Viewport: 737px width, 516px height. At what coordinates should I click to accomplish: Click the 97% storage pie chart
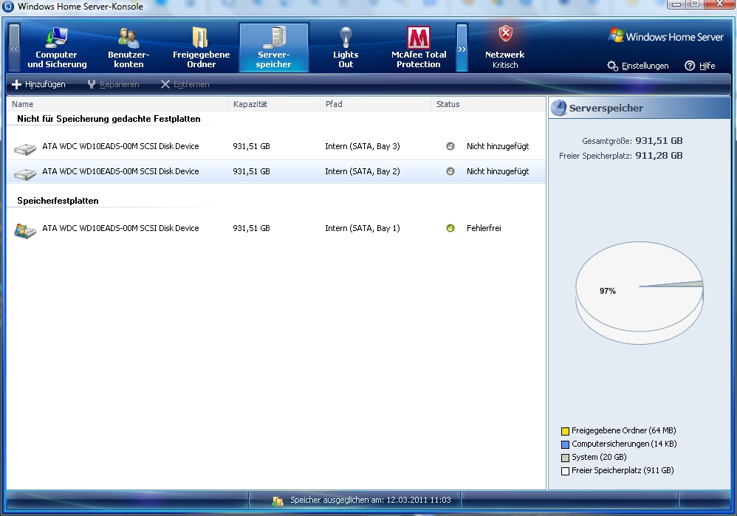click(640, 292)
